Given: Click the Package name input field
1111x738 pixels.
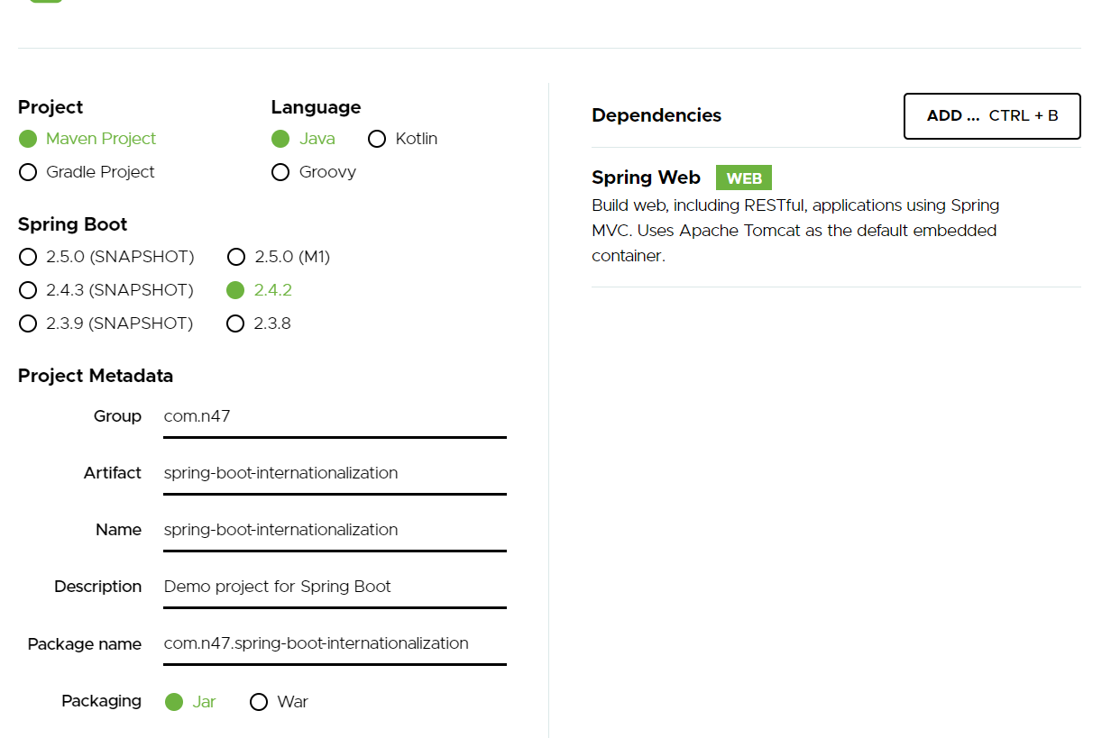Looking at the screenshot, I should [x=334, y=643].
